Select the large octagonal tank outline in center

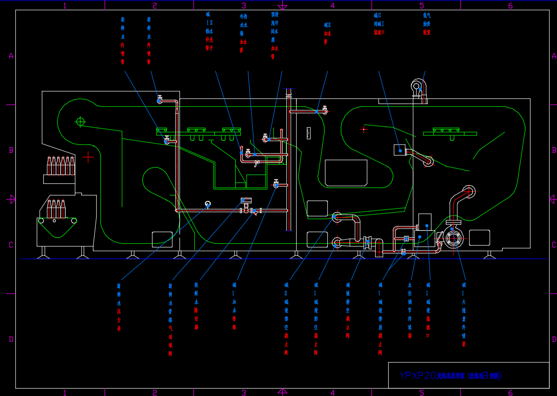point(346,173)
